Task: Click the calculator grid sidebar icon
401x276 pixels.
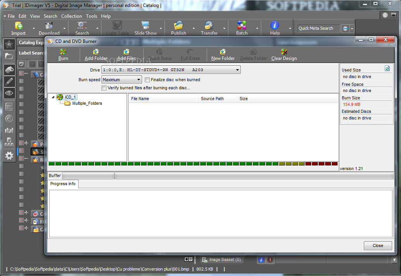Action: [9, 107]
